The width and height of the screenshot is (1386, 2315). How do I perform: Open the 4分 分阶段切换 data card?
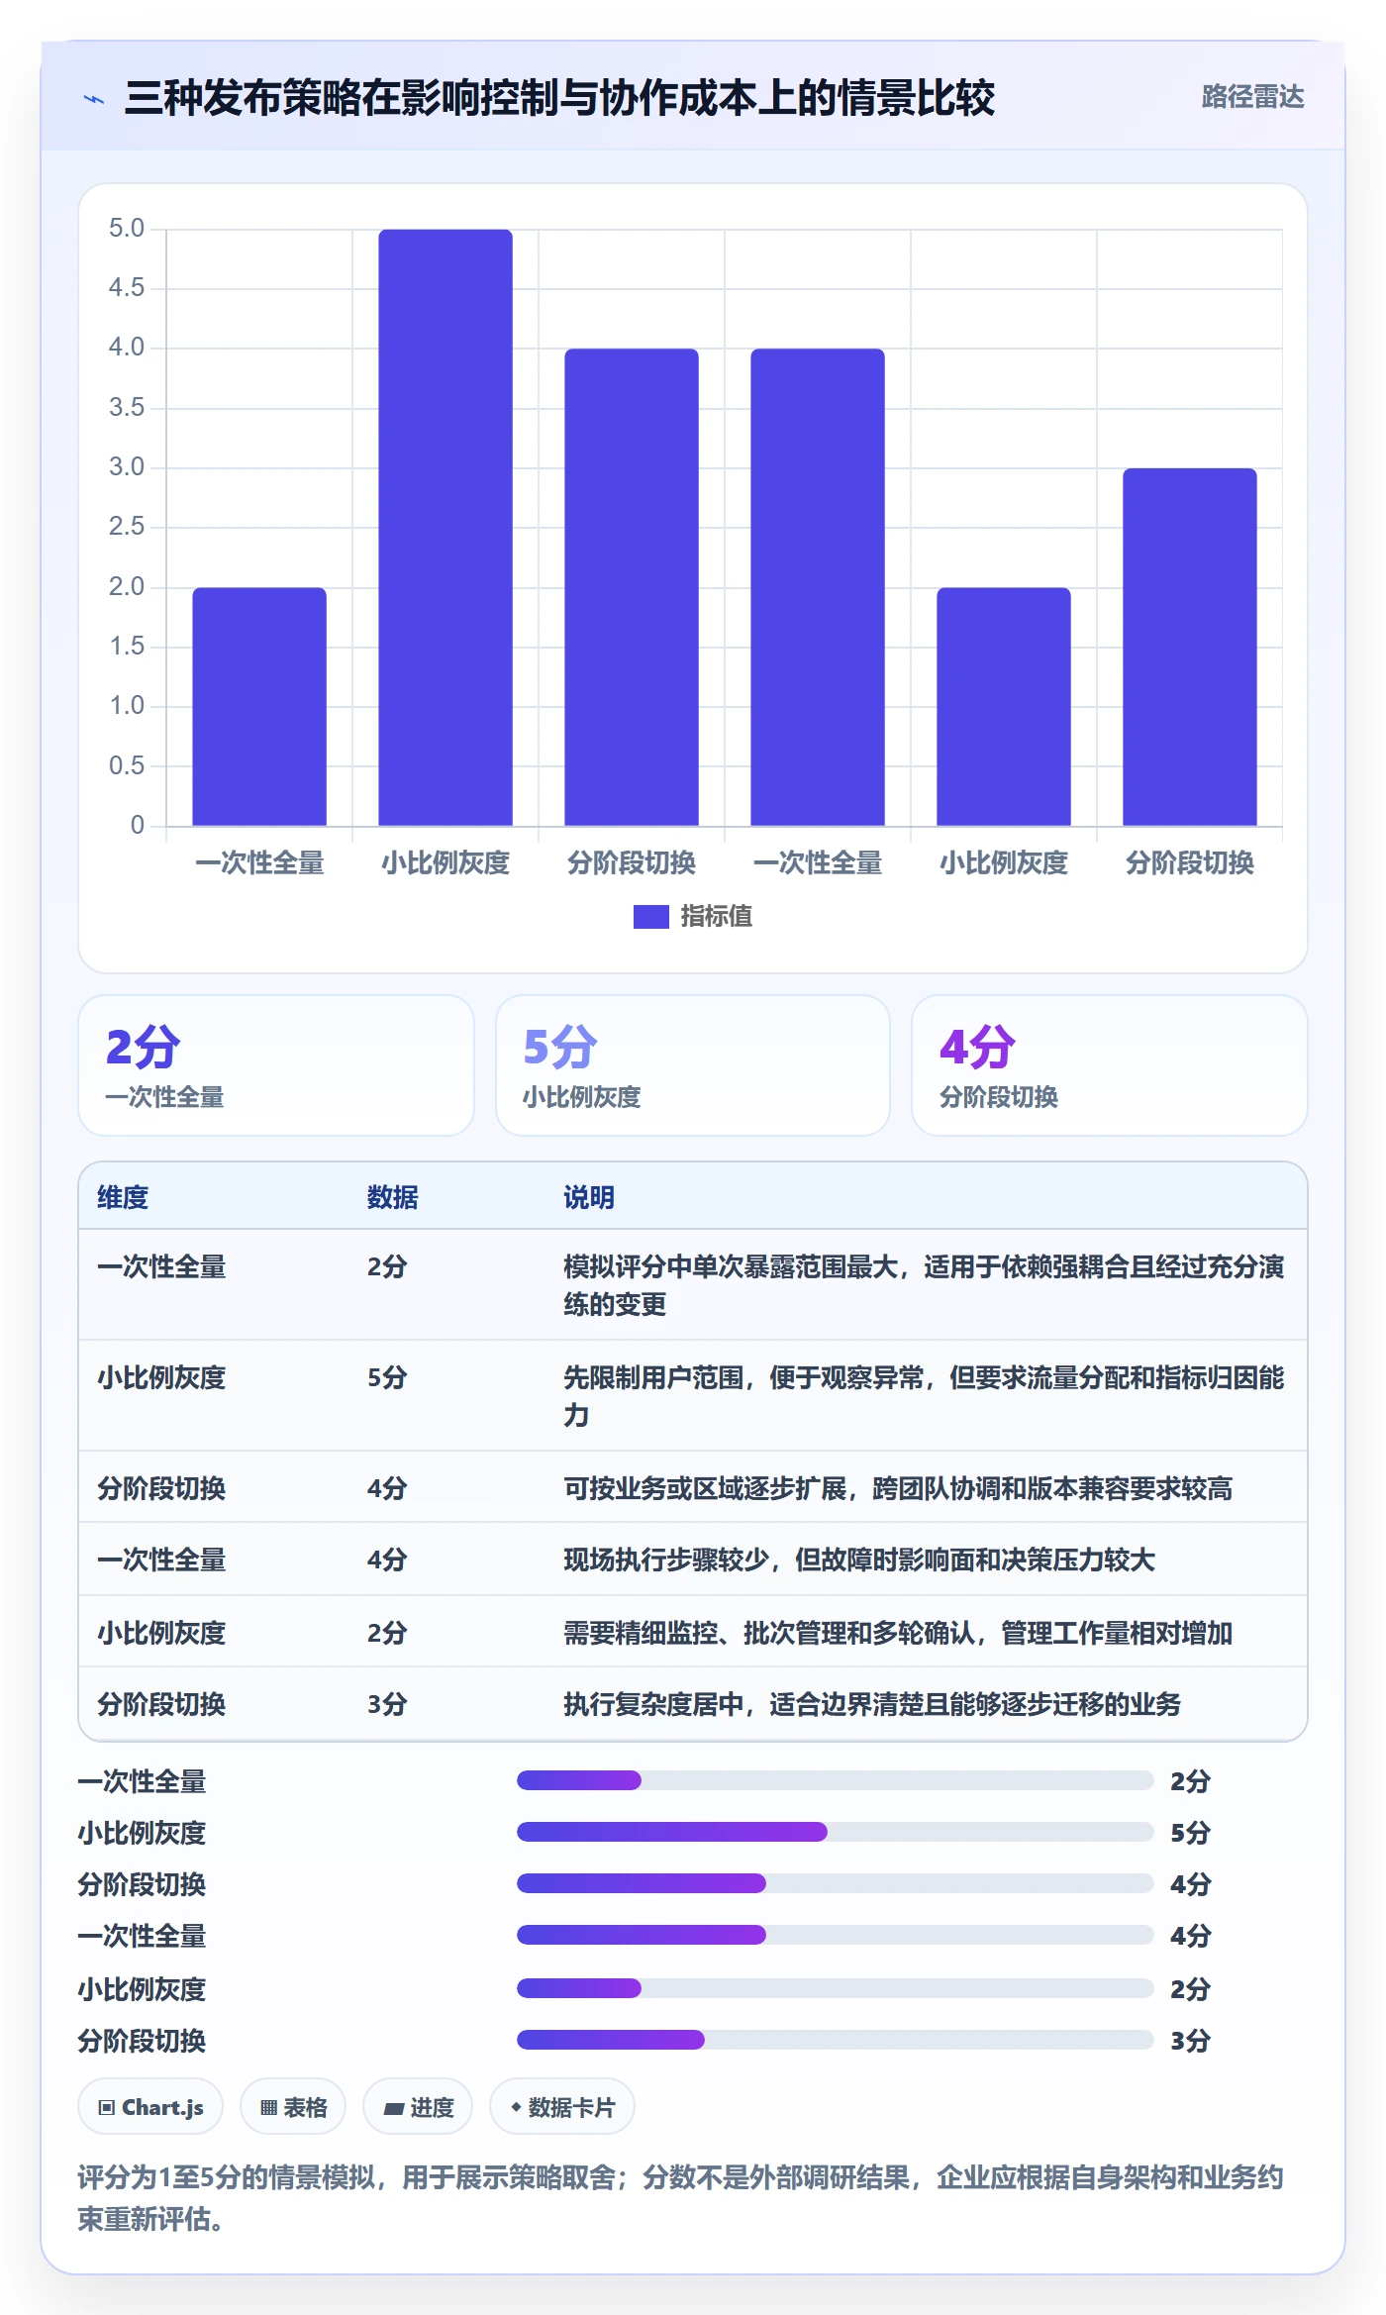coord(1110,1065)
